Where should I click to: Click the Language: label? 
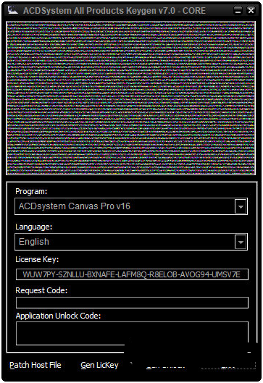[34, 227]
